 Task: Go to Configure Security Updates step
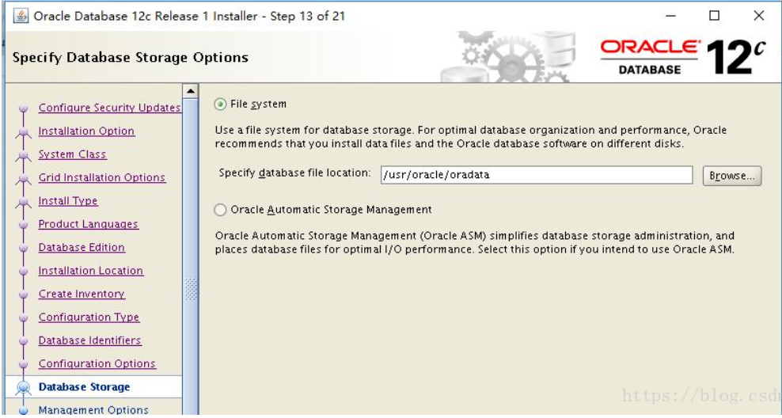pyautogui.click(x=109, y=108)
